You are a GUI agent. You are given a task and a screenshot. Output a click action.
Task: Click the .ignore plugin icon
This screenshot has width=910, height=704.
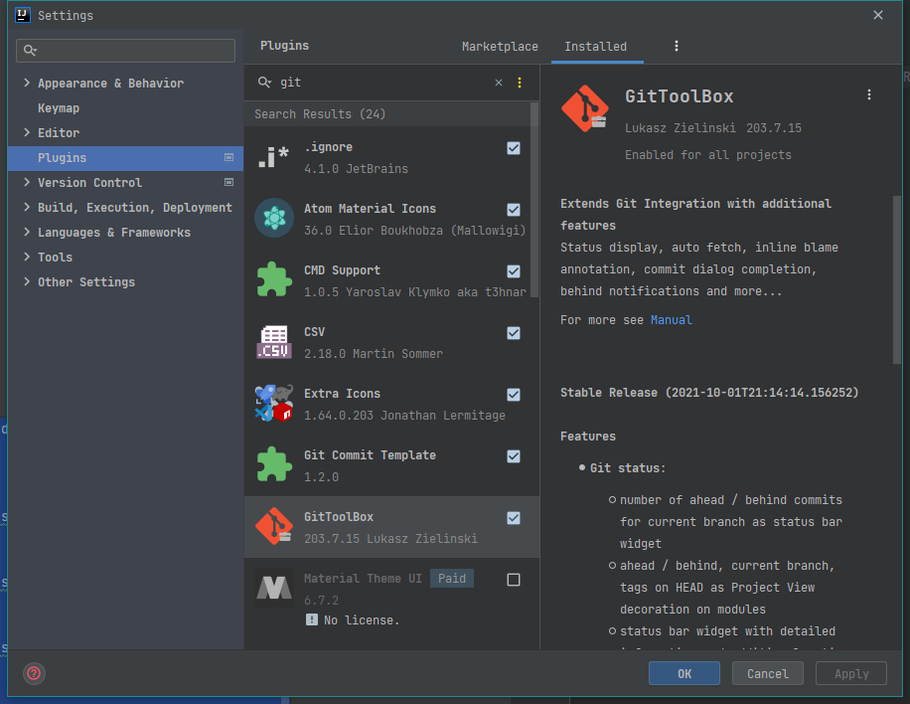(x=274, y=157)
